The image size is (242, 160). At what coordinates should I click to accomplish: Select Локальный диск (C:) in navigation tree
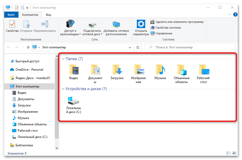point(30,137)
